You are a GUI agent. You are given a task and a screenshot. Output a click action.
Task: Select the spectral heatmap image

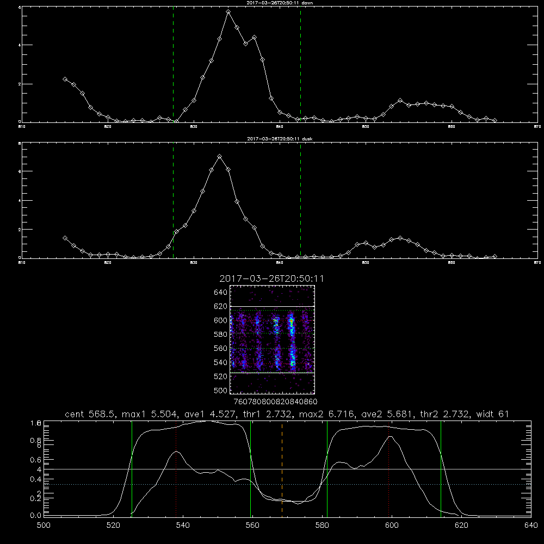(x=272, y=339)
